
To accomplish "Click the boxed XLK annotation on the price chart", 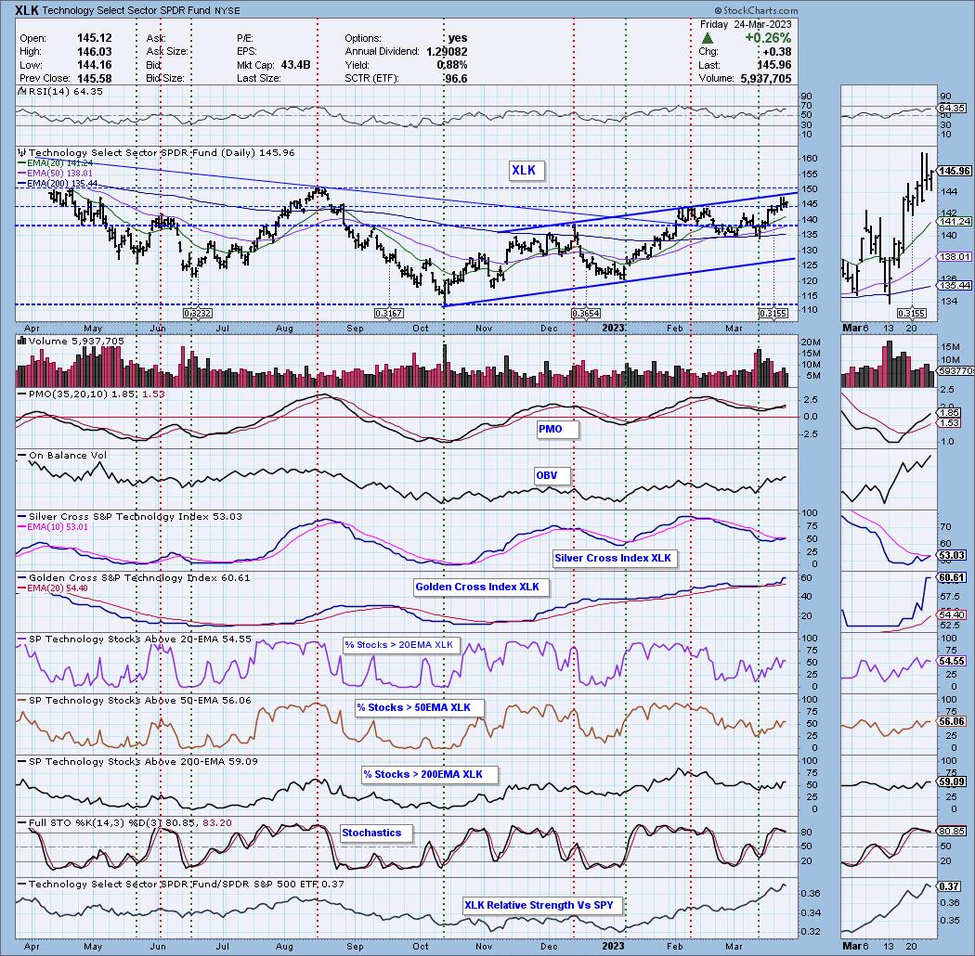I will point(526,170).
